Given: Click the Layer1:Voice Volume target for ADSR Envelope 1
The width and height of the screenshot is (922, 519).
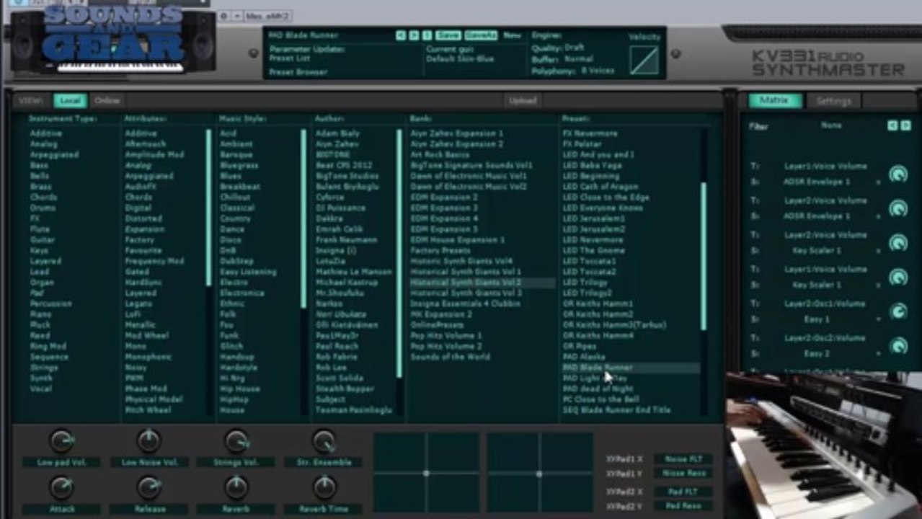Looking at the screenshot, I should (x=825, y=166).
